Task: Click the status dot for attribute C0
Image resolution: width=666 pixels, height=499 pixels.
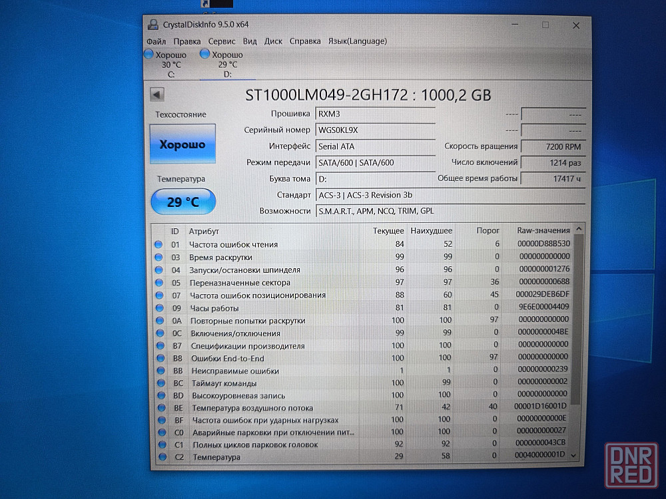Action: [x=162, y=432]
